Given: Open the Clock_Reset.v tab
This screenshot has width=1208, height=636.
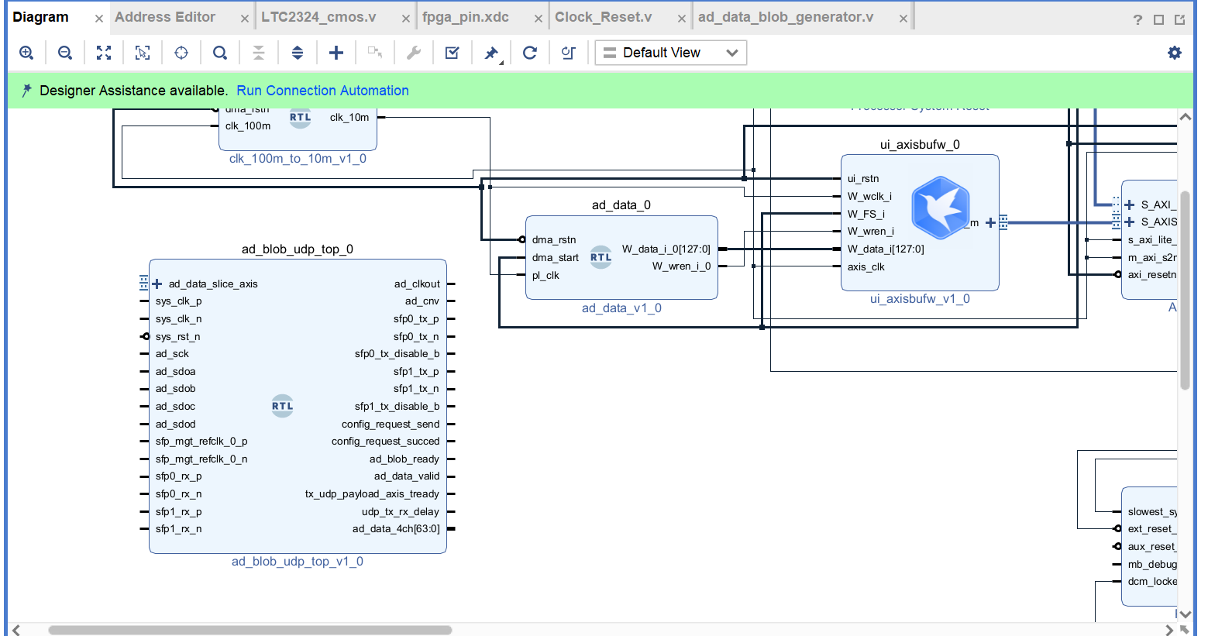Looking at the screenshot, I should click(x=604, y=17).
